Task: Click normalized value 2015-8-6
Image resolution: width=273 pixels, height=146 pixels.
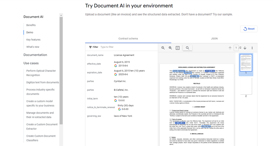Action: (x=123, y=66)
